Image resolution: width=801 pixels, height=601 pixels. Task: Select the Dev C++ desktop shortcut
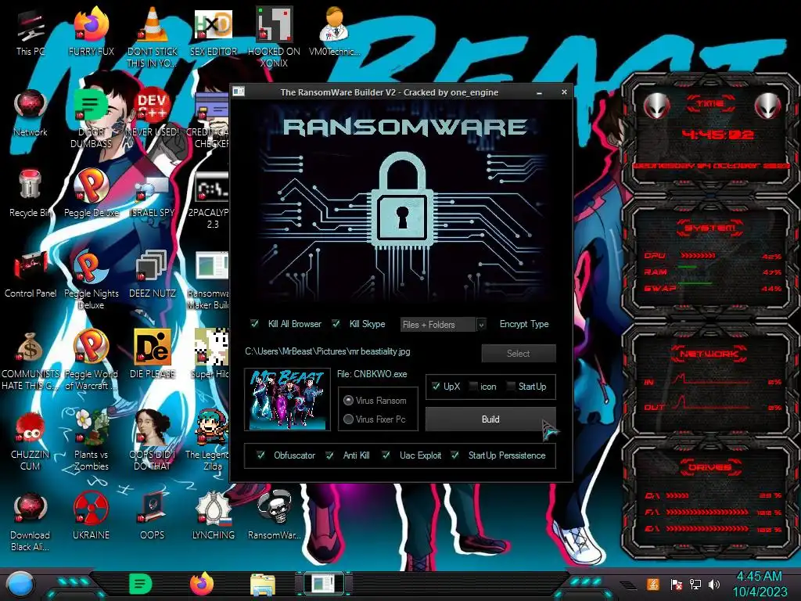152,113
